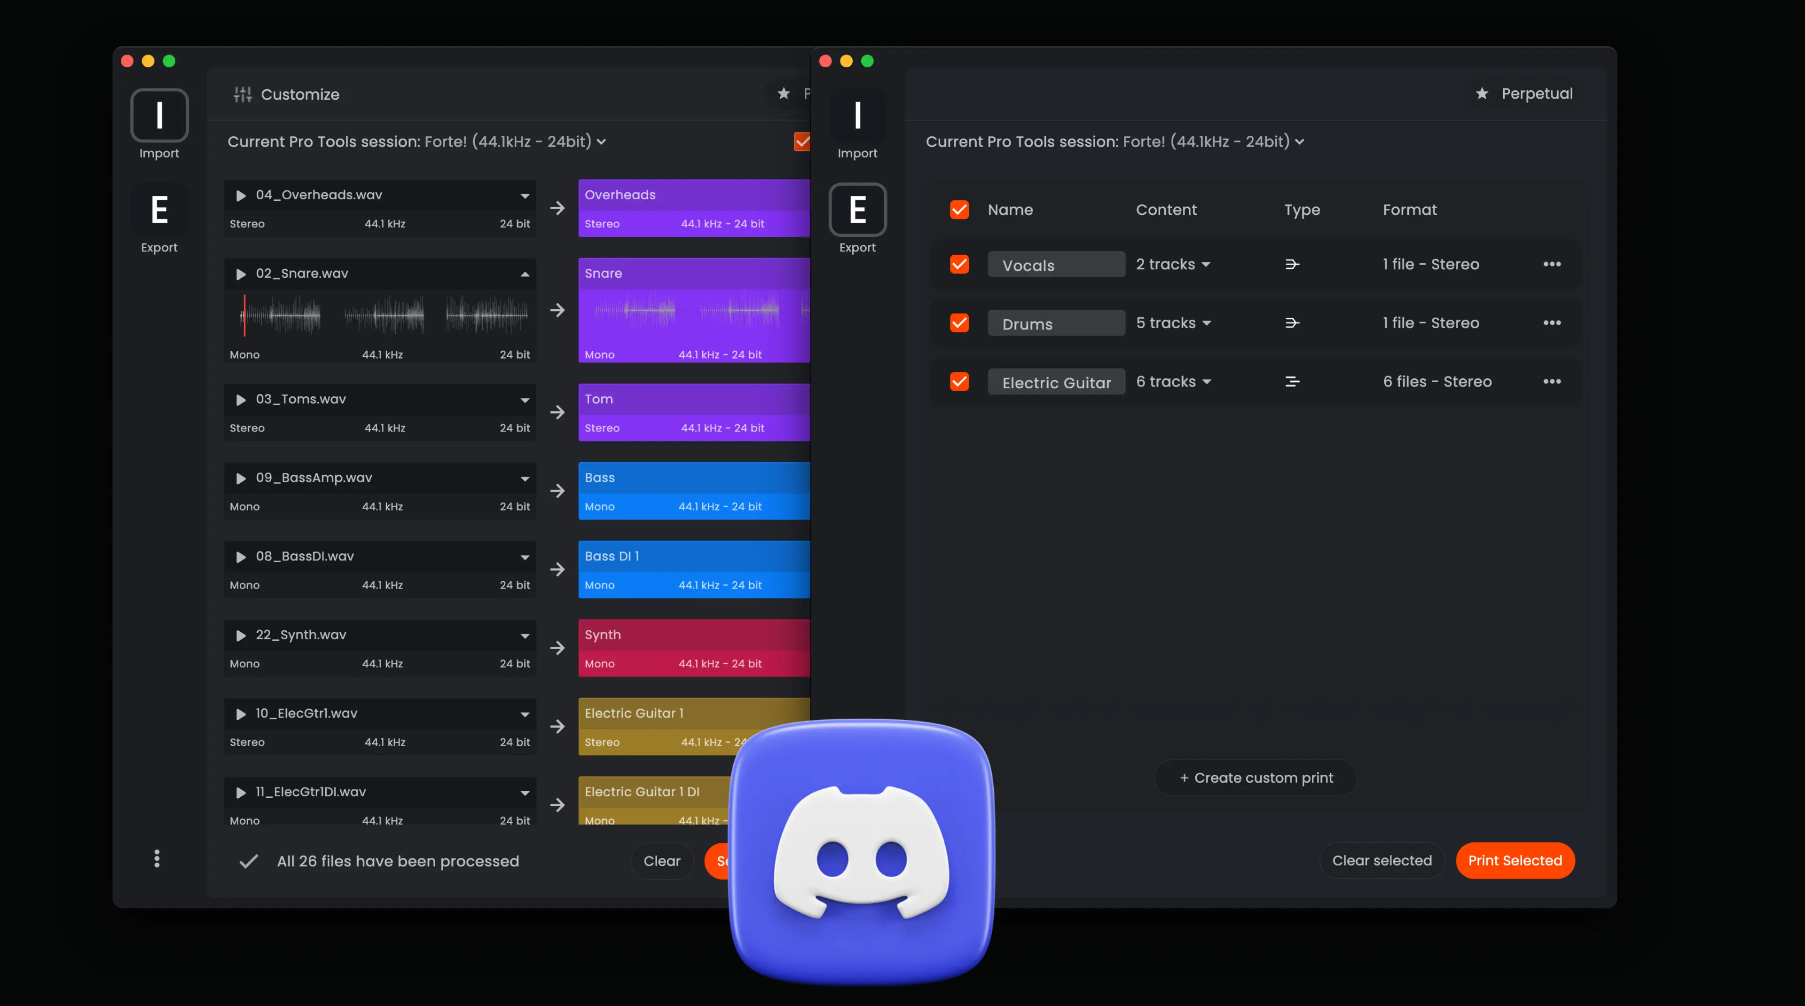1805x1006 pixels.
Task: Toggle the select-all checkbox beside Name
Action: pos(959,210)
